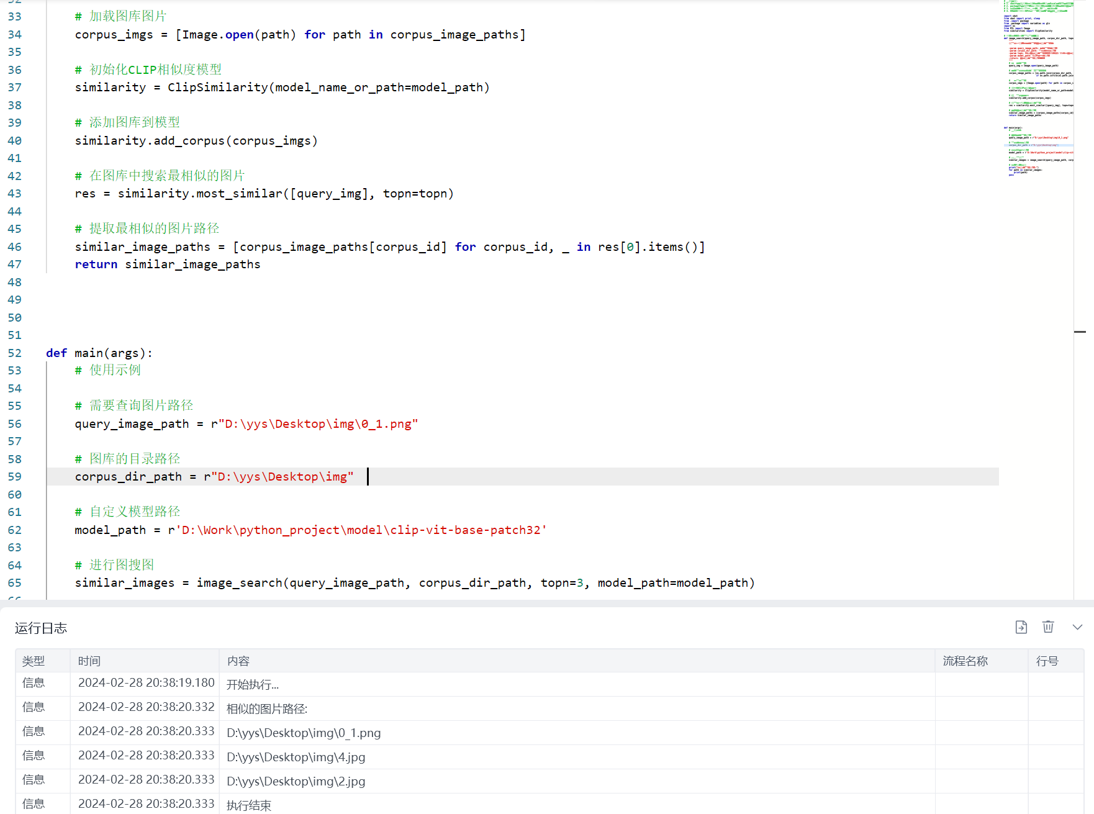Click the 行号 column header

(1047, 661)
